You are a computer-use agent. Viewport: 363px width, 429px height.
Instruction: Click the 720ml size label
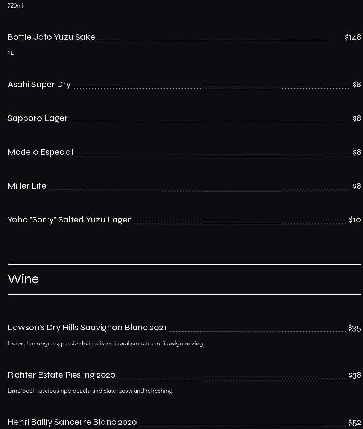pyautogui.click(x=15, y=6)
